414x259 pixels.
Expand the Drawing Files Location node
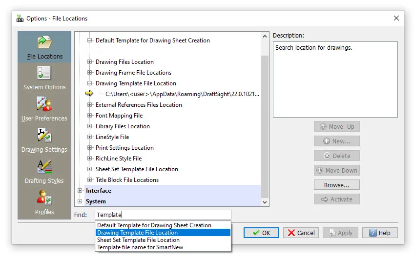tap(89, 62)
